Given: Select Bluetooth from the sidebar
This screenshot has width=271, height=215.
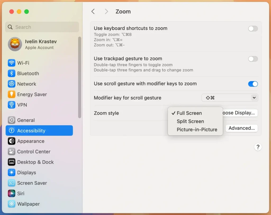Looking at the screenshot, I should point(26,73).
